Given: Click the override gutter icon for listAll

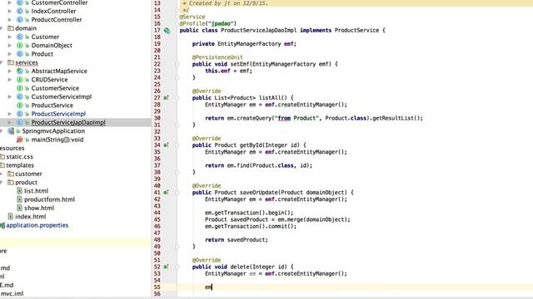Looking at the screenshot, I should (166, 98).
